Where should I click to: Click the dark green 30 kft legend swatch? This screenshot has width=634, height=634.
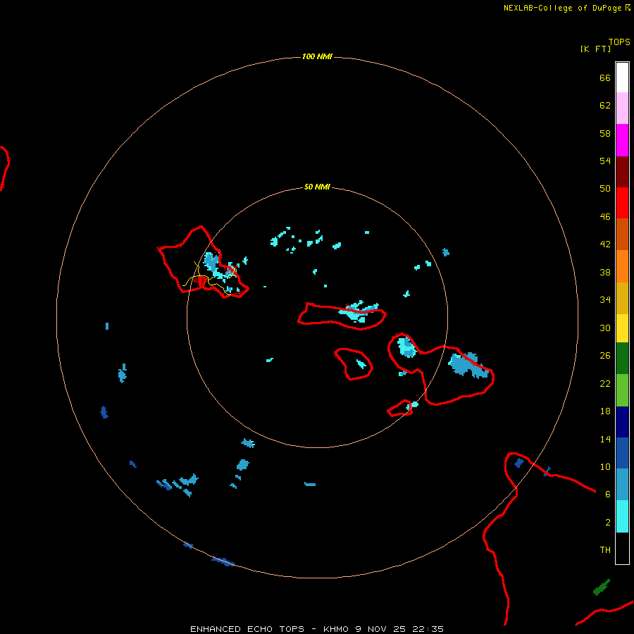622,359
